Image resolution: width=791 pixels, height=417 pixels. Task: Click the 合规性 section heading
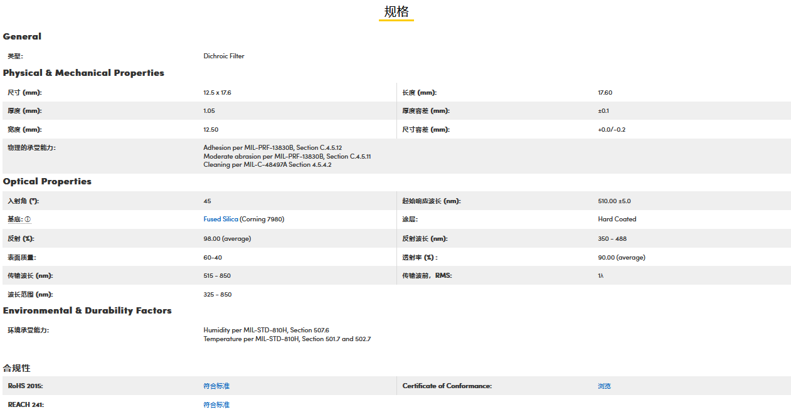point(17,368)
